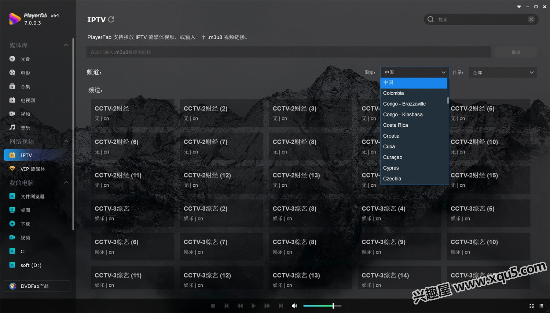Screen dimensions: 550x313
Task: Click the IPTV refresh icon
Action: [111, 19]
